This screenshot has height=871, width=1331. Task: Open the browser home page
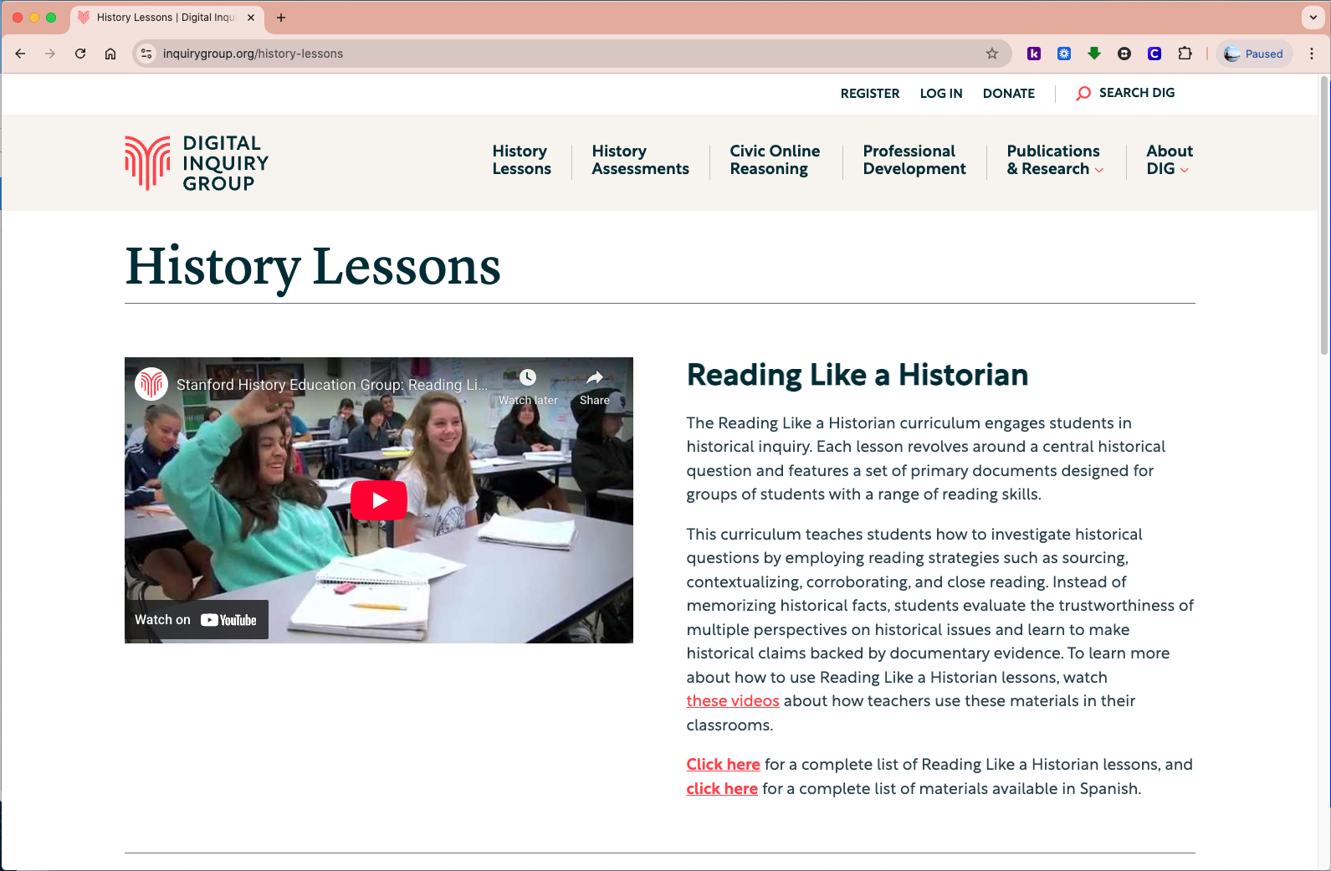[110, 54]
